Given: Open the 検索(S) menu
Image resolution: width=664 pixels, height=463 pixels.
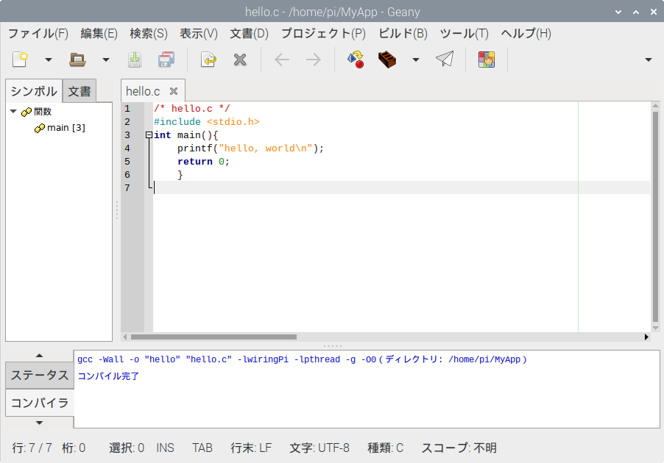Looking at the screenshot, I should coord(149,33).
